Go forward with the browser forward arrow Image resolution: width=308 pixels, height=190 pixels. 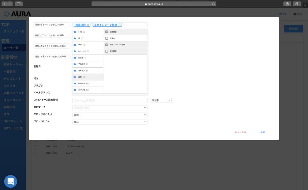10,4
